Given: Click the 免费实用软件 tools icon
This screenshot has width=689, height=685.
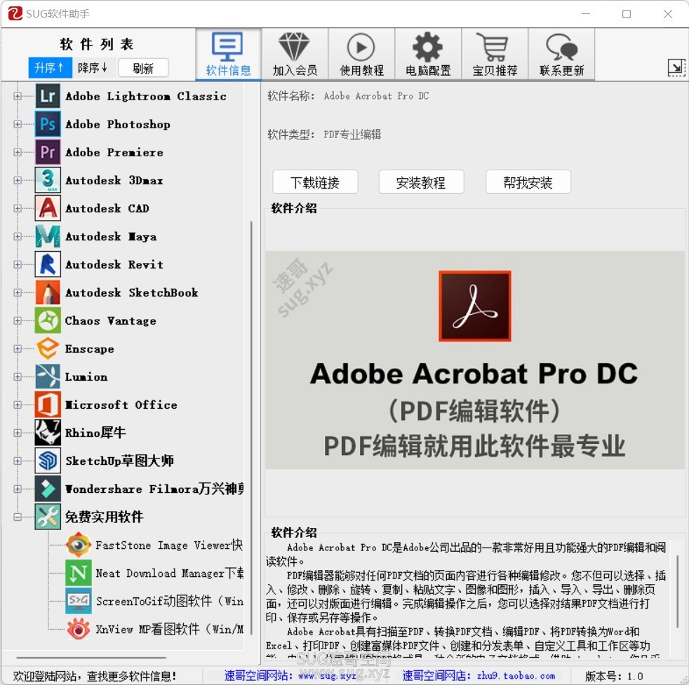Looking at the screenshot, I should (x=48, y=517).
